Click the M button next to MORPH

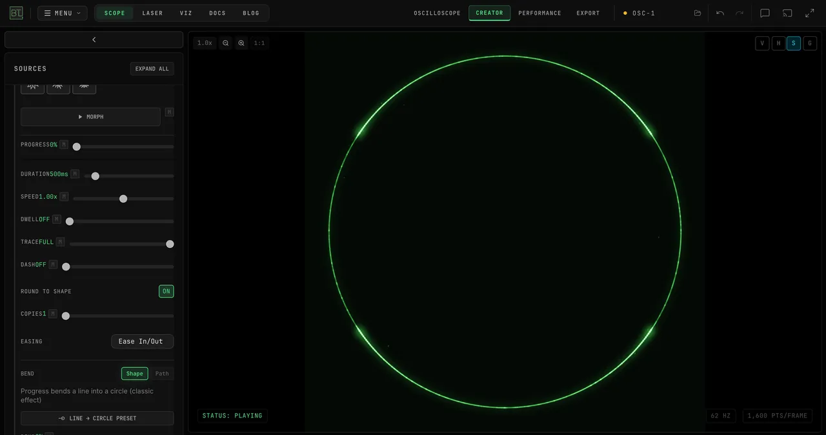click(x=169, y=112)
